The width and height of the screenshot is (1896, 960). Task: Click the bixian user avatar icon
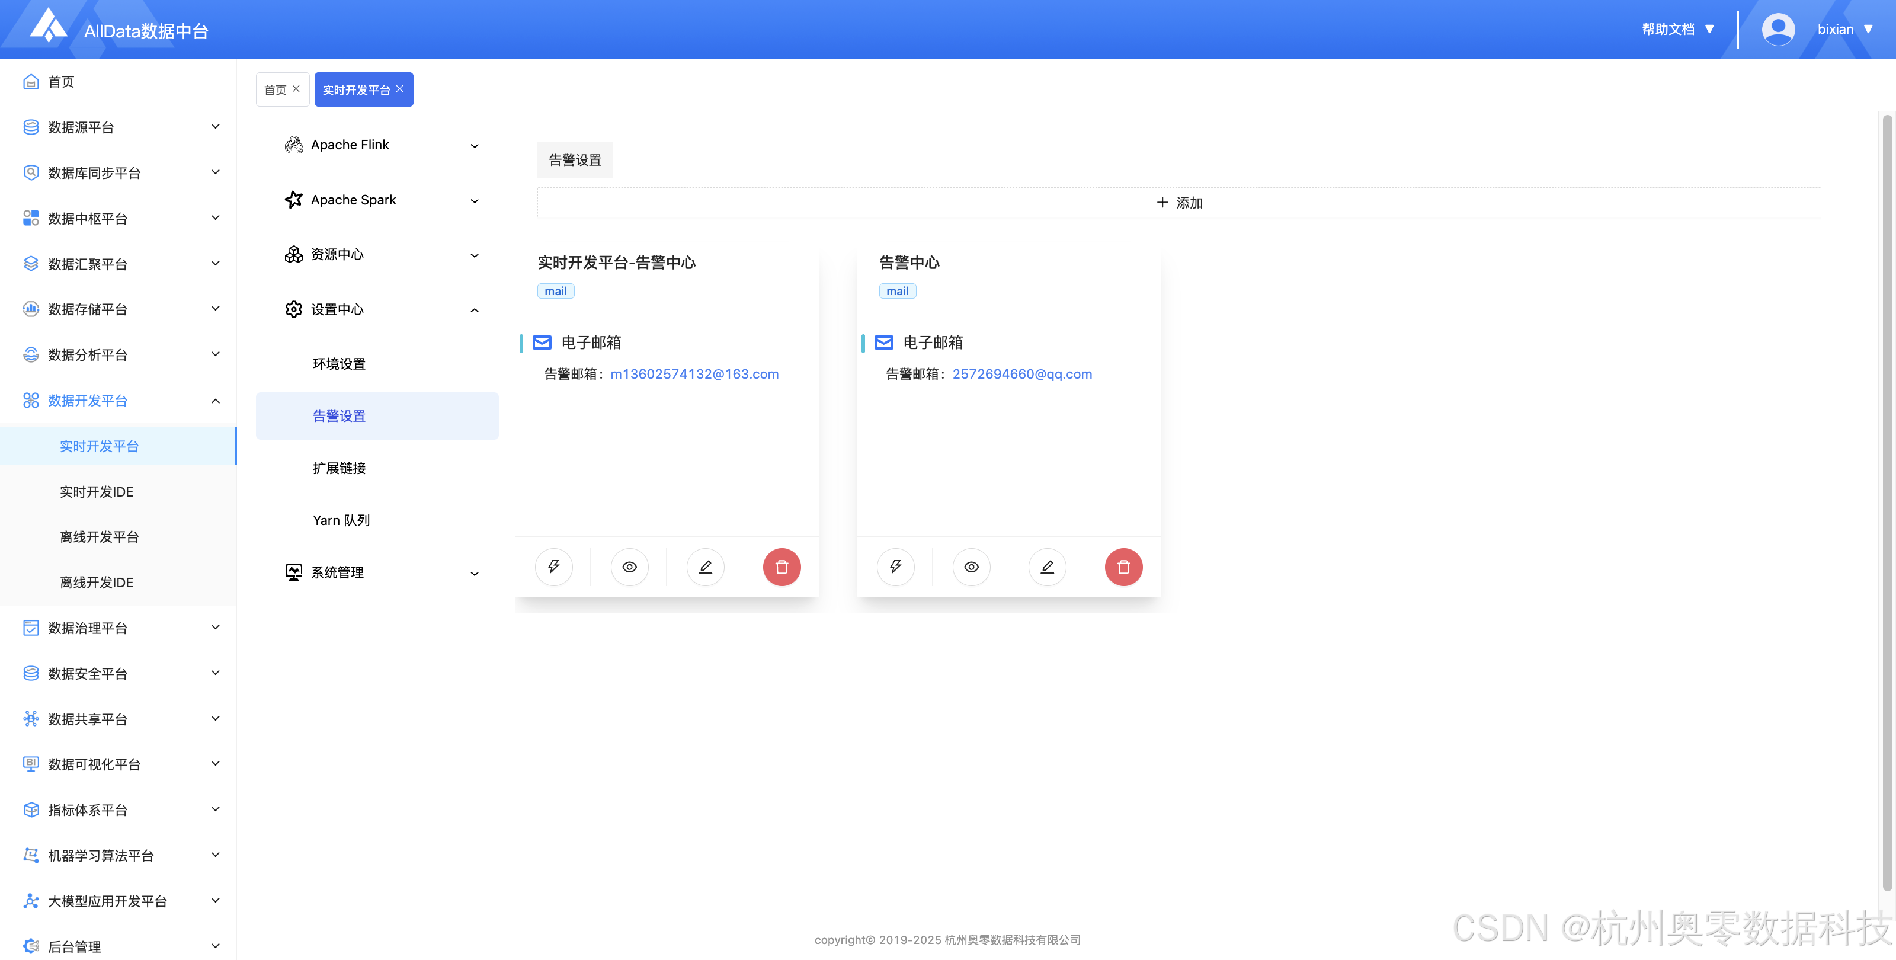pyautogui.click(x=1777, y=30)
